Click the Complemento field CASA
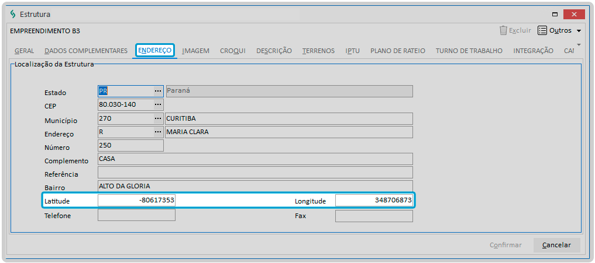The width and height of the screenshot is (595, 263). (x=256, y=159)
